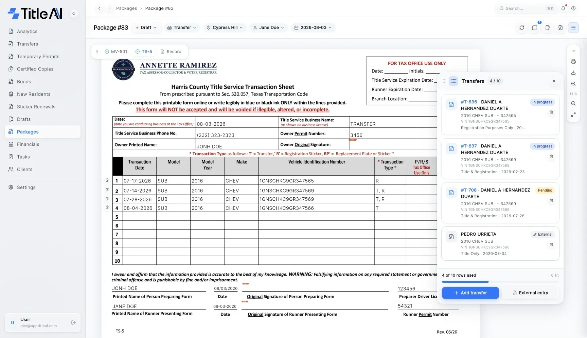Toggle the transfers list panel icon
Viewport: 587px width, 338px height.
click(573, 28)
